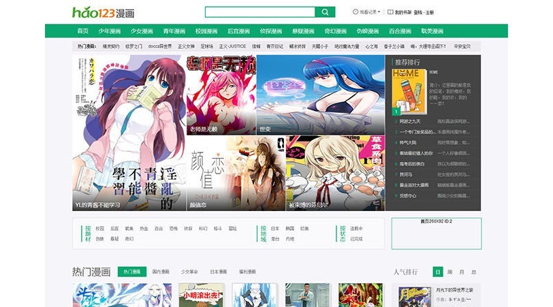Viewport: 553px width, 307px height.
Task: Filter by theme 百合
Action: click(159, 229)
